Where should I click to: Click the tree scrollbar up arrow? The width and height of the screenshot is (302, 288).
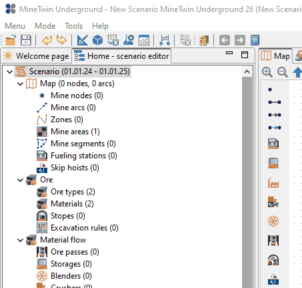(247, 71)
